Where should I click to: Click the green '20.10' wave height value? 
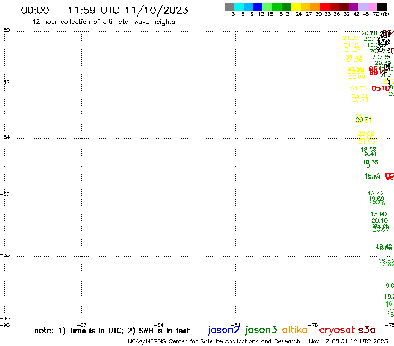380,220
